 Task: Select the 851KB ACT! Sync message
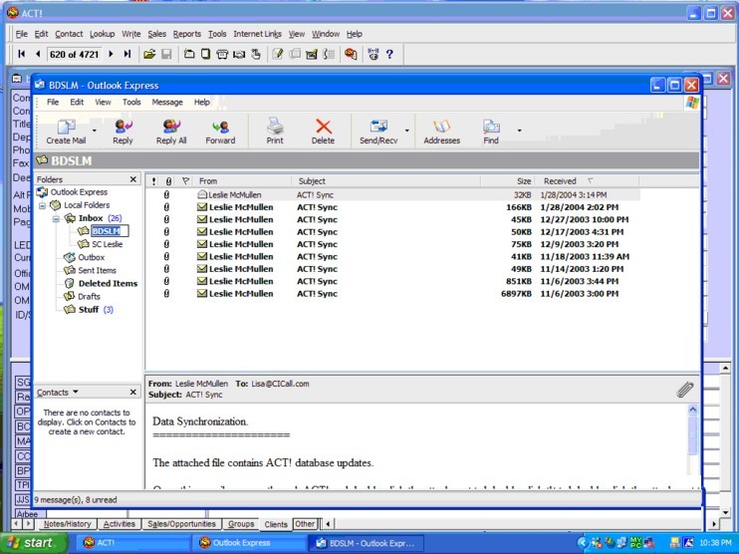coord(392,281)
